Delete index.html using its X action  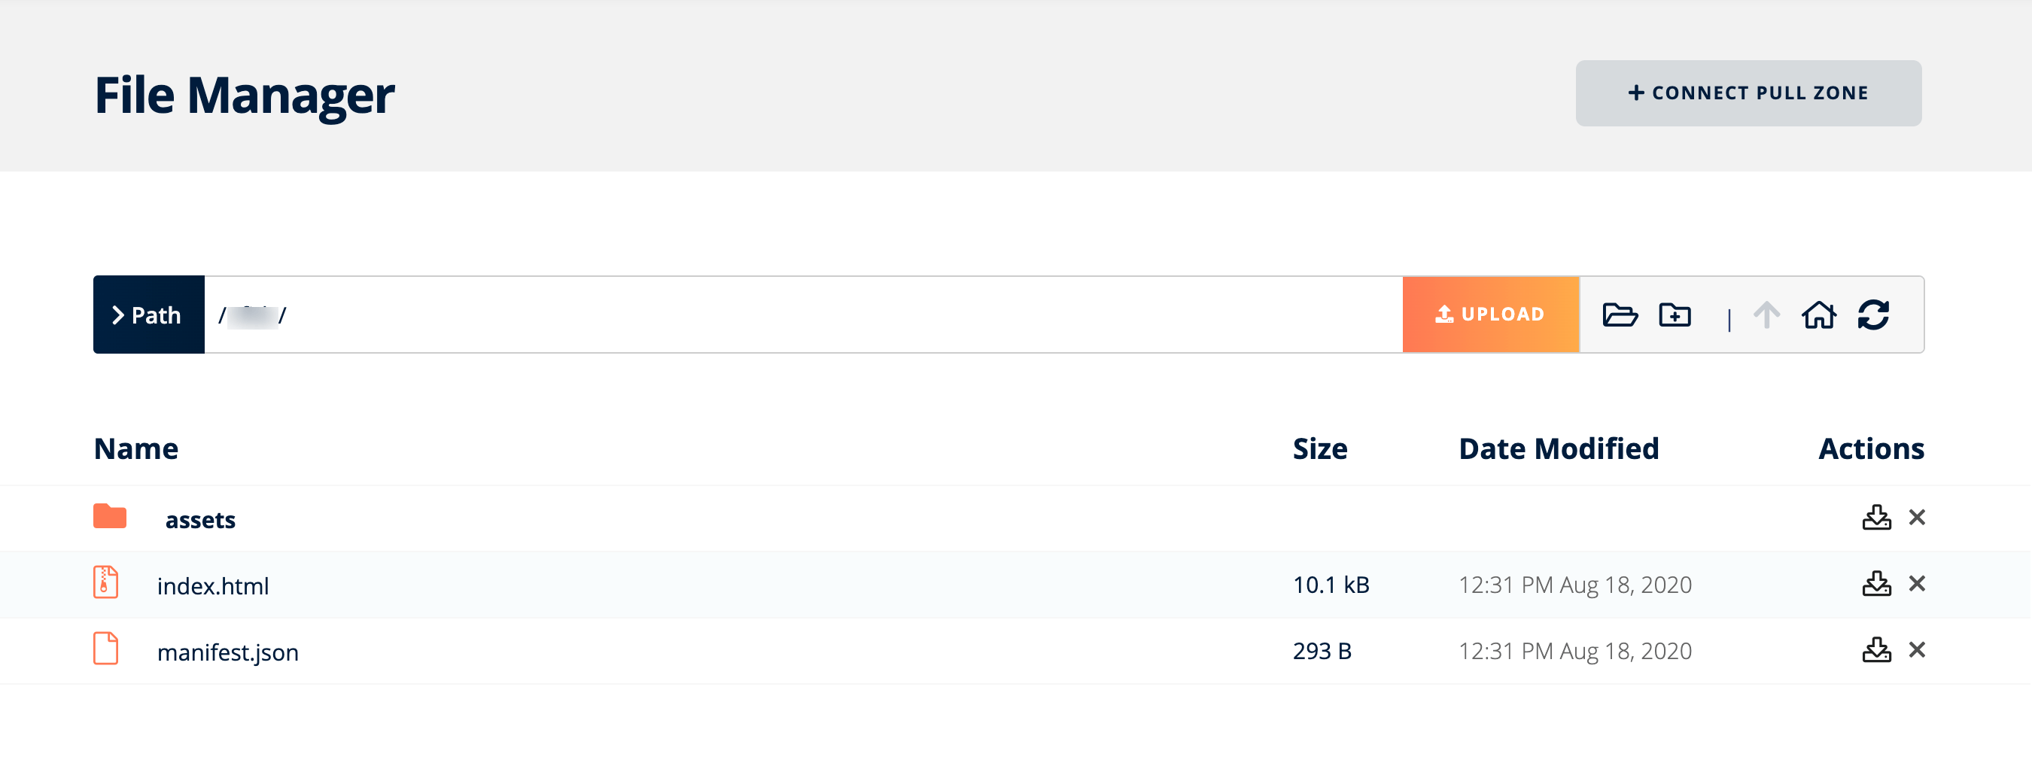[x=1918, y=584]
